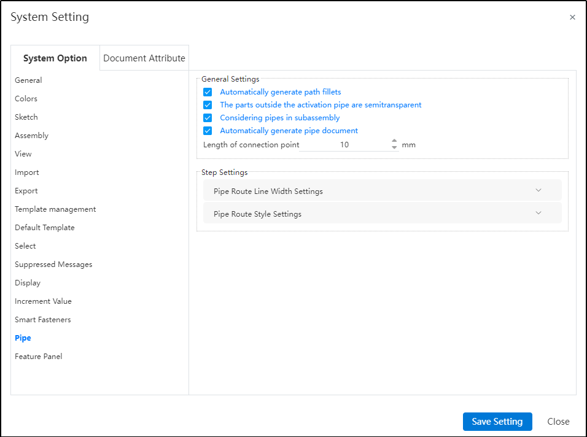The width and height of the screenshot is (587, 437).
Task: Uncheck parts outside activation pipe semitransparent
Action: coord(208,105)
